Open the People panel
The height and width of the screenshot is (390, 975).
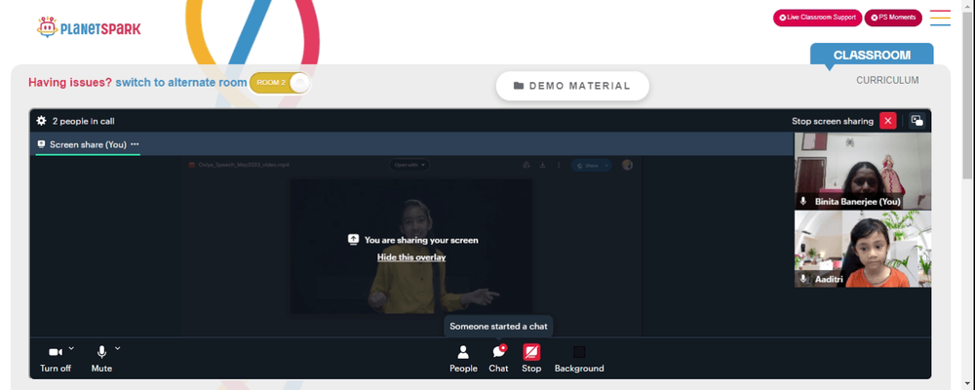point(463,359)
